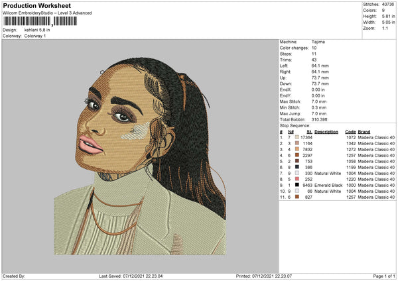Select 'Wilcom EmbroideryStudio – Level 3 Advanced' text
Viewport: 398px width, 281px height.
pyautogui.click(x=47, y=13)
